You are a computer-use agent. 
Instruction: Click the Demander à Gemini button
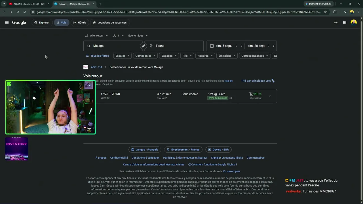[318, 4]
